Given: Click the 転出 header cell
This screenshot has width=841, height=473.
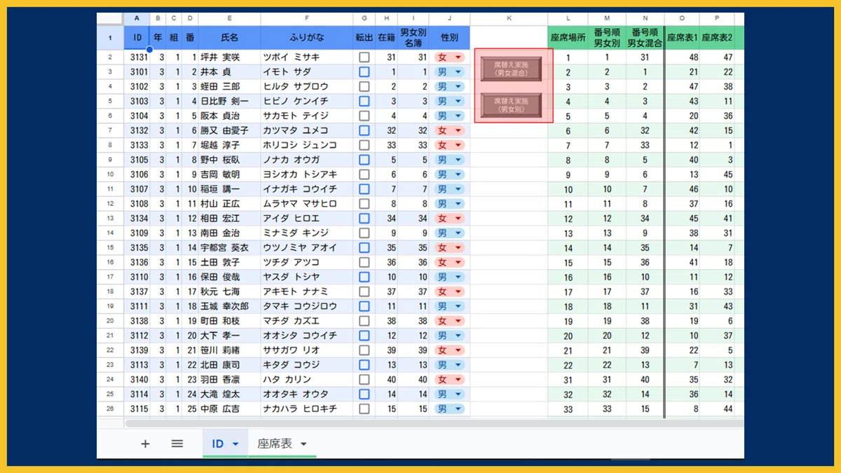Looking at the screenshot, I should click(364, 38).
